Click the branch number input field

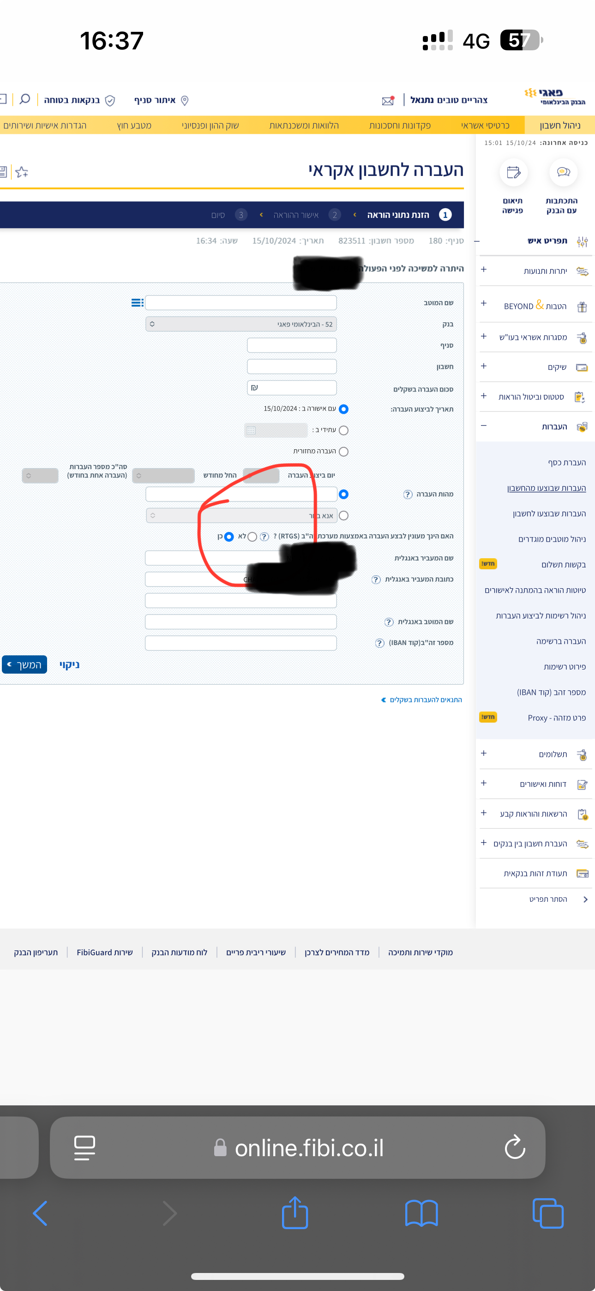(x=292, y=345)
